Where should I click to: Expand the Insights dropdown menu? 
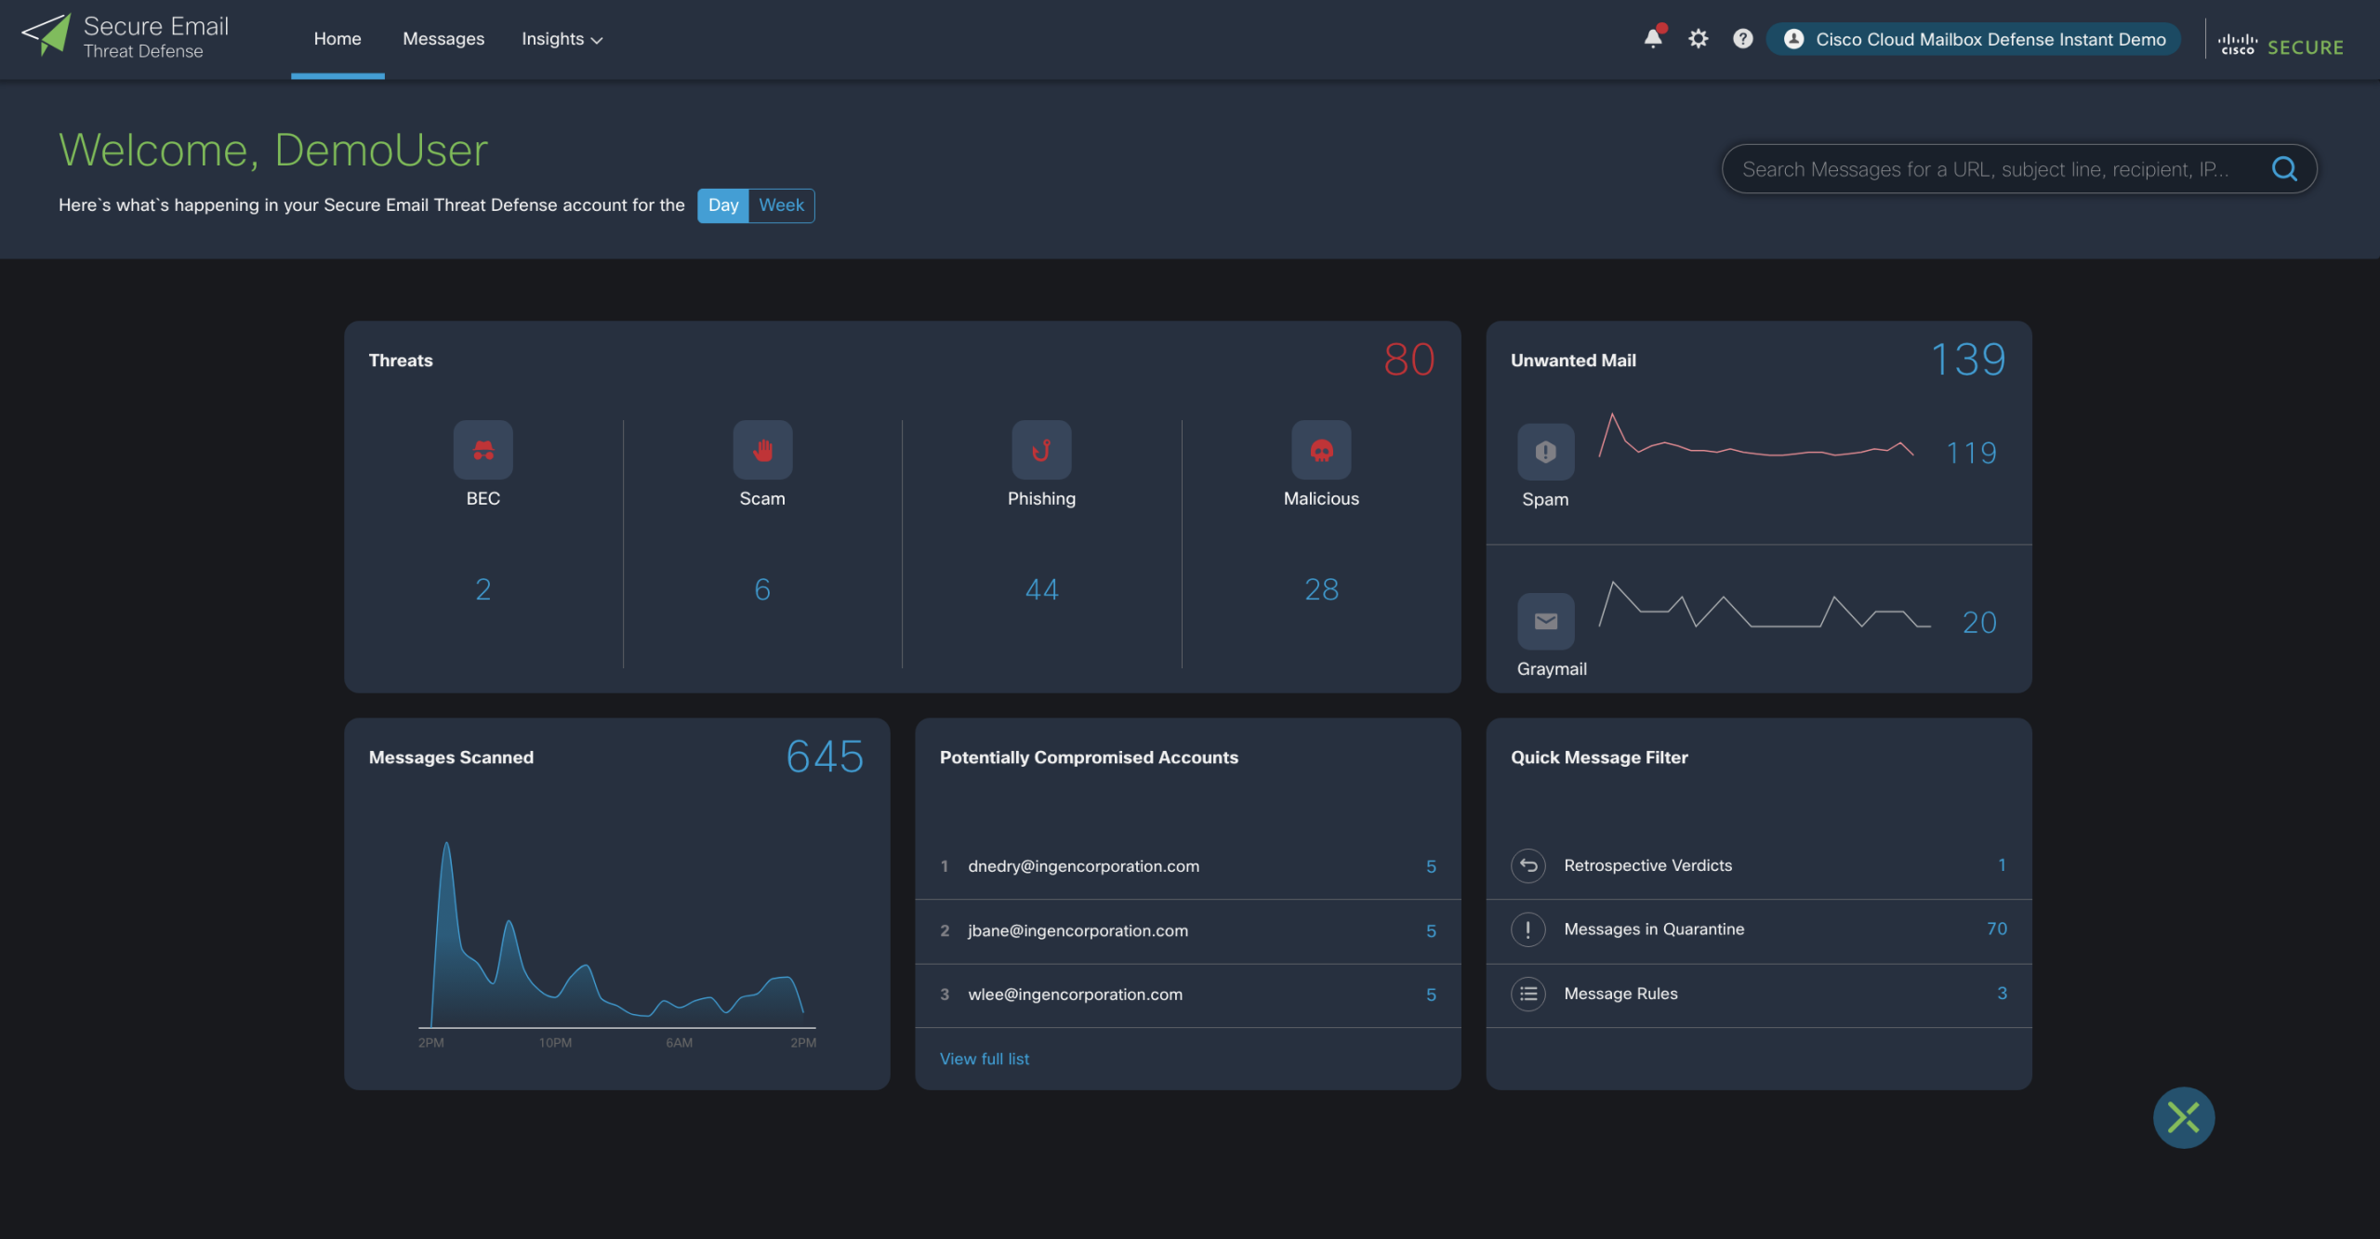click(x=562, y=39)
